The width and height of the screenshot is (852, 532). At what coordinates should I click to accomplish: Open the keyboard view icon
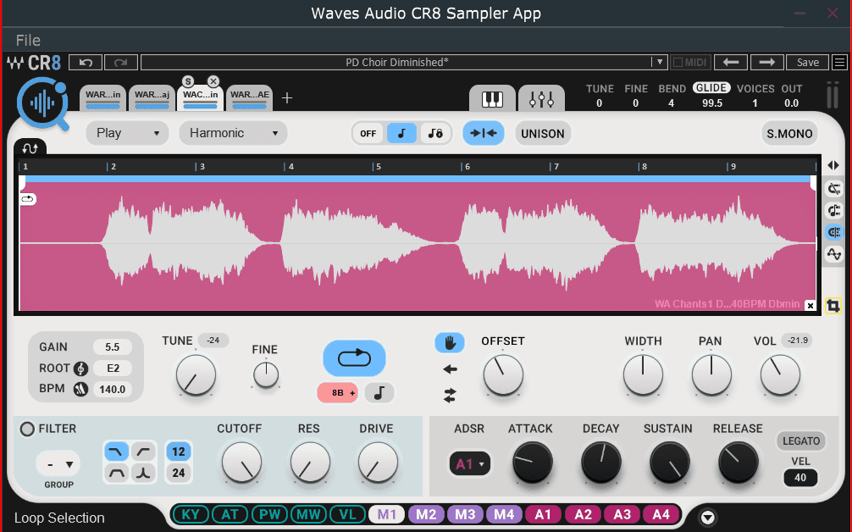(x=492, y=99)
